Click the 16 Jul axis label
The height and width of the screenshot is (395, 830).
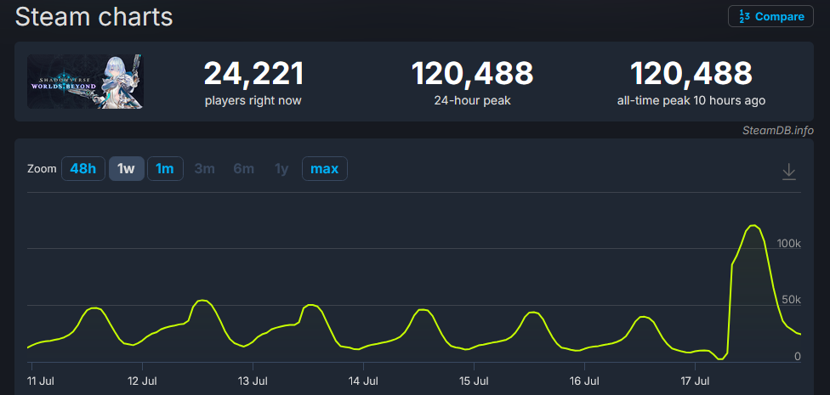click(x=585, y=381)
